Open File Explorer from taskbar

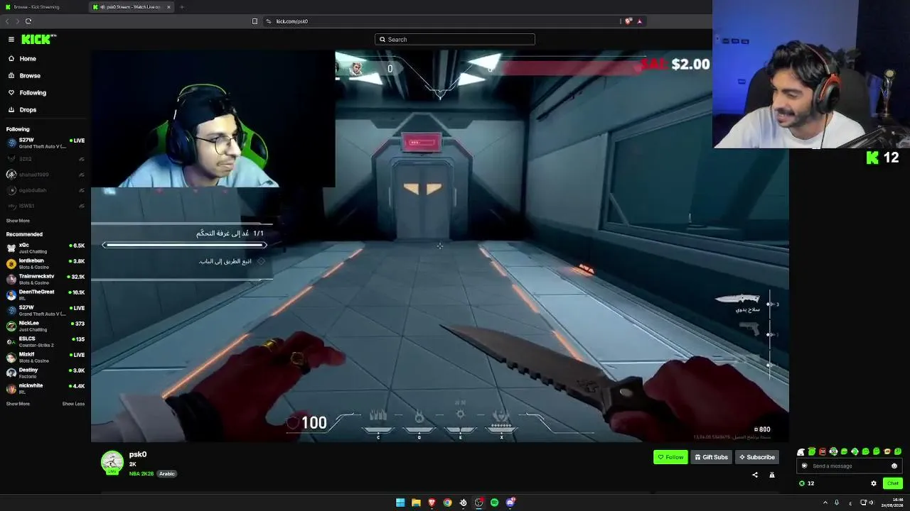(x=416, y=502)
